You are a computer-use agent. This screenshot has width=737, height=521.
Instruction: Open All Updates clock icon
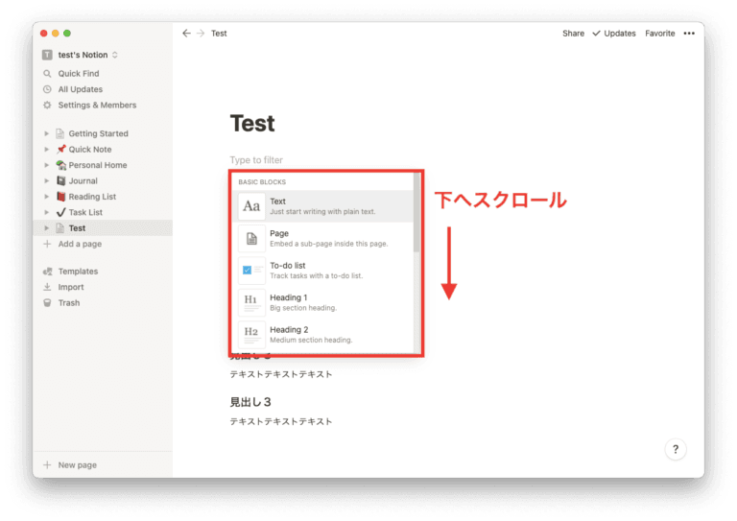[x=48, y=89]
